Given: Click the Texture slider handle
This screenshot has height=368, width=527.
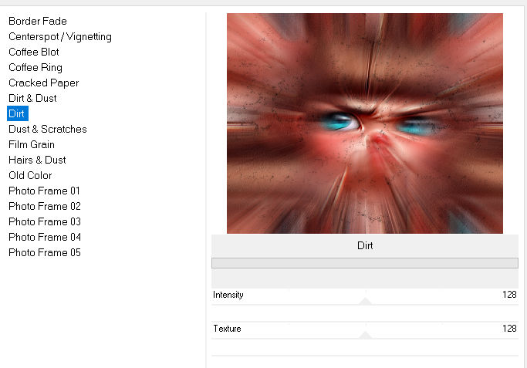Looking at the screenshot, I should point(366,336).
